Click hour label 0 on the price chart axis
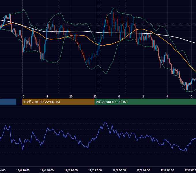The width and height of the screenshot is (196, 173). [x=119, y=96]
